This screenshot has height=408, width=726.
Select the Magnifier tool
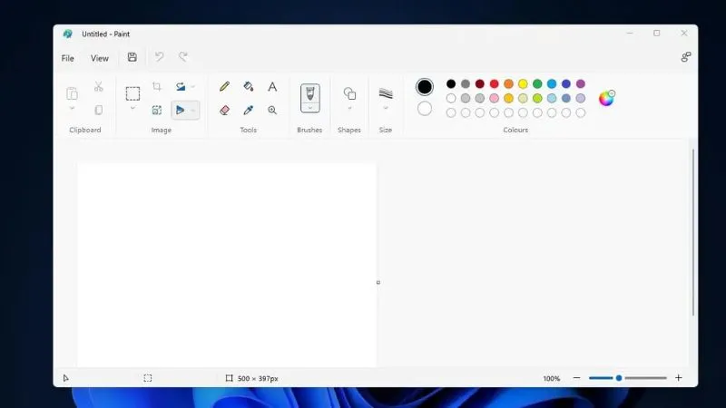coord(272,110)
